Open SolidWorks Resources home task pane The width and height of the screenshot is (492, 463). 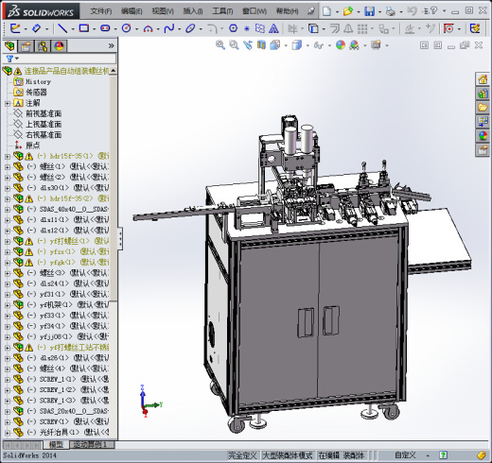483,79
